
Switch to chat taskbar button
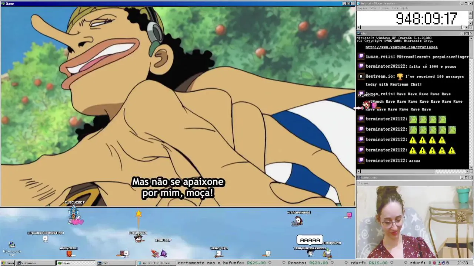click(x=116, y=263)
